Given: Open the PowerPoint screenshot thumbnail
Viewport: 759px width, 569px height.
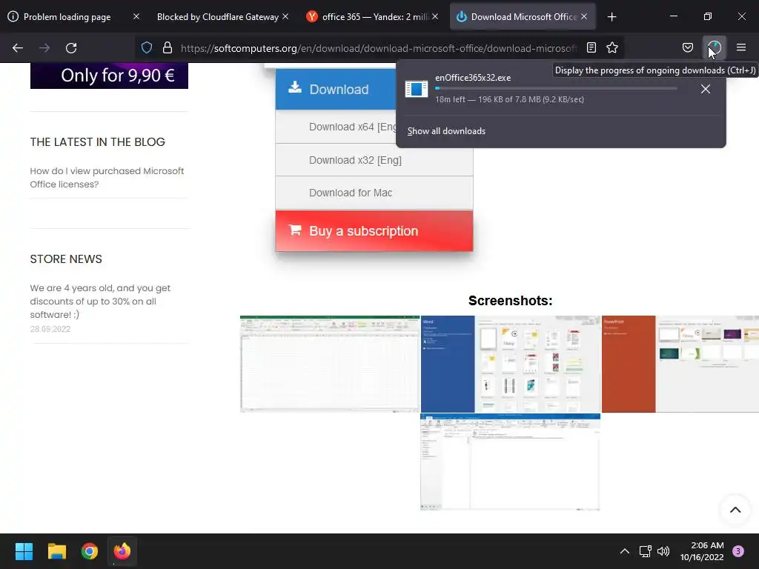Looking at the screenshot, I should (680, 364).
